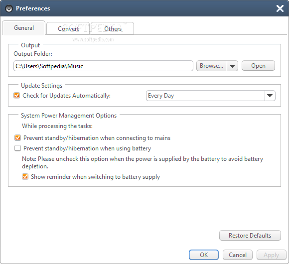Click the Output Folder path field
The width and height of the screenshot is (289, 264).
point(103,66)
